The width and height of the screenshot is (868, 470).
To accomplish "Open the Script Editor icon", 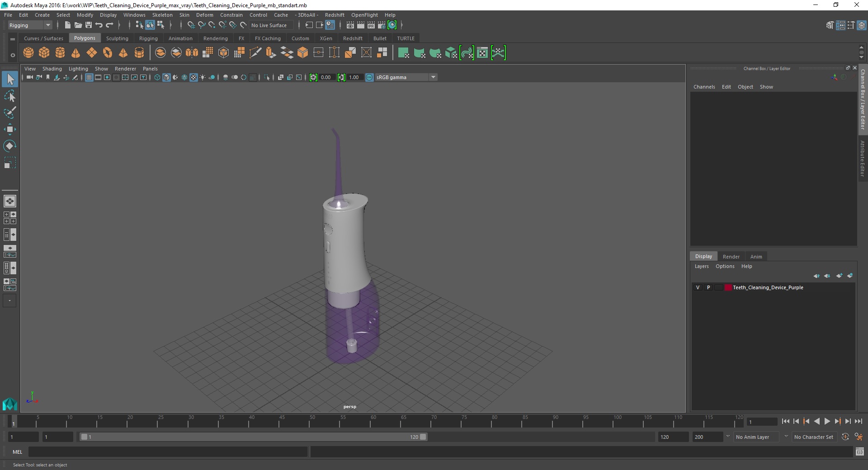I will (x=860, y=451).
